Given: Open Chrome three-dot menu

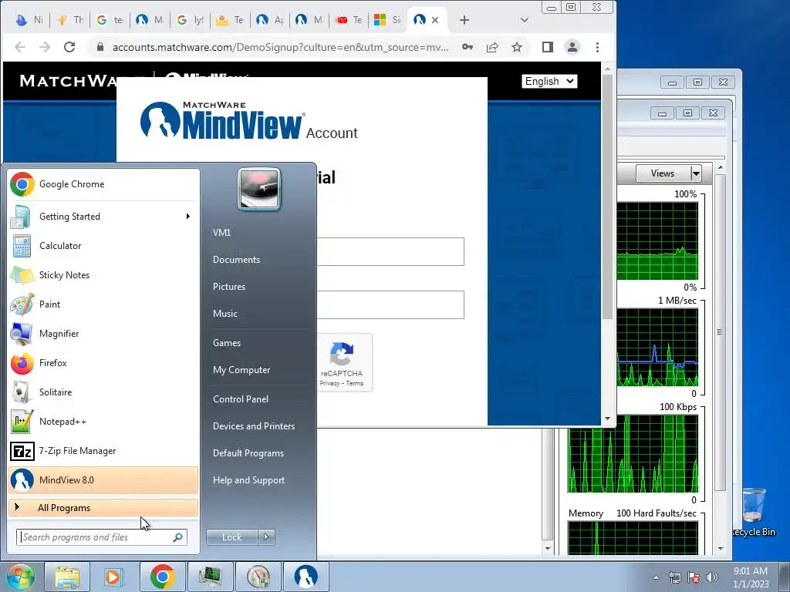Looking at the screenshot, I should pyautogui.click(x=598, y=47).
